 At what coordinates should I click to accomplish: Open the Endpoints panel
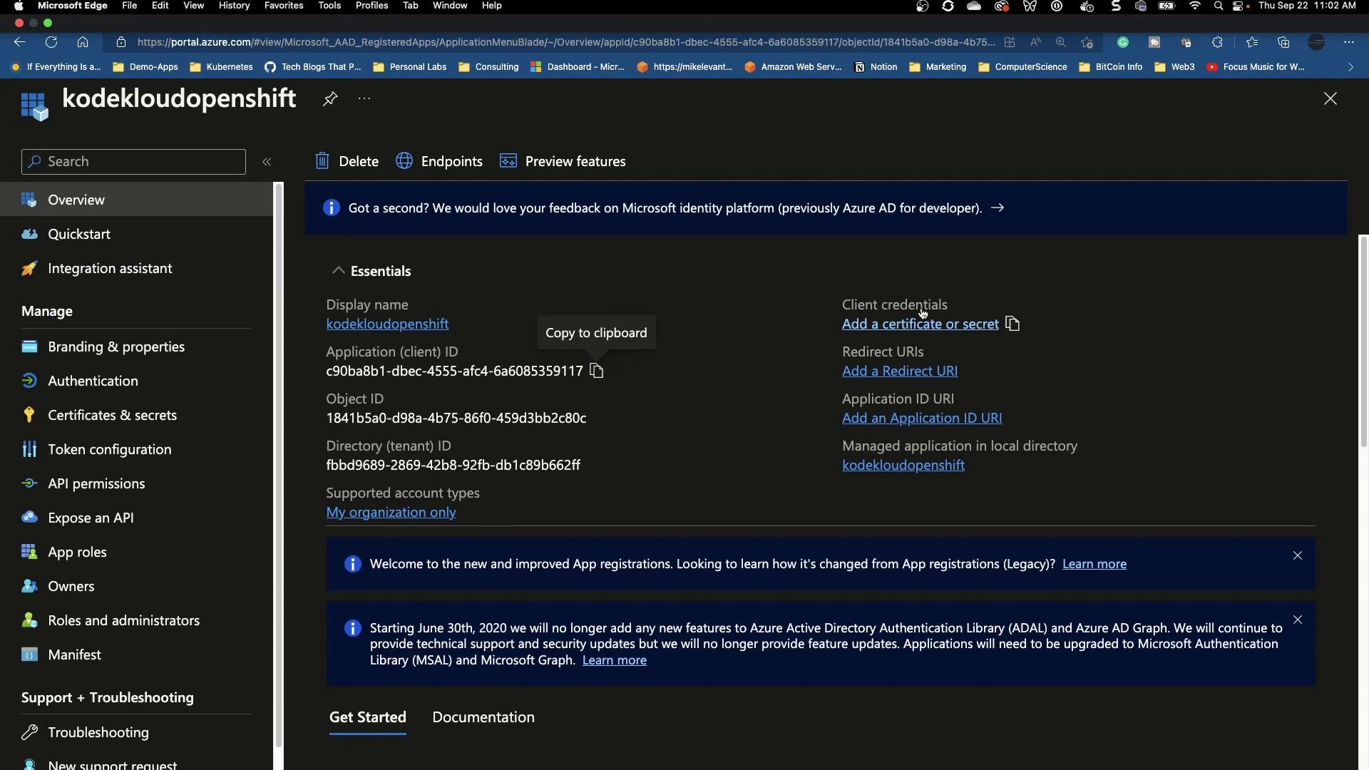click(x=439, y=161)
